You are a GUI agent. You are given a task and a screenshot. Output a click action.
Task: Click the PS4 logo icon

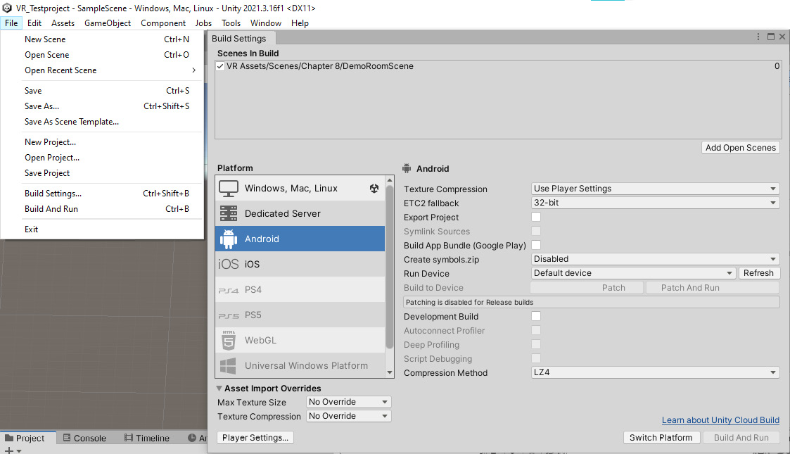tap(228, 290)
